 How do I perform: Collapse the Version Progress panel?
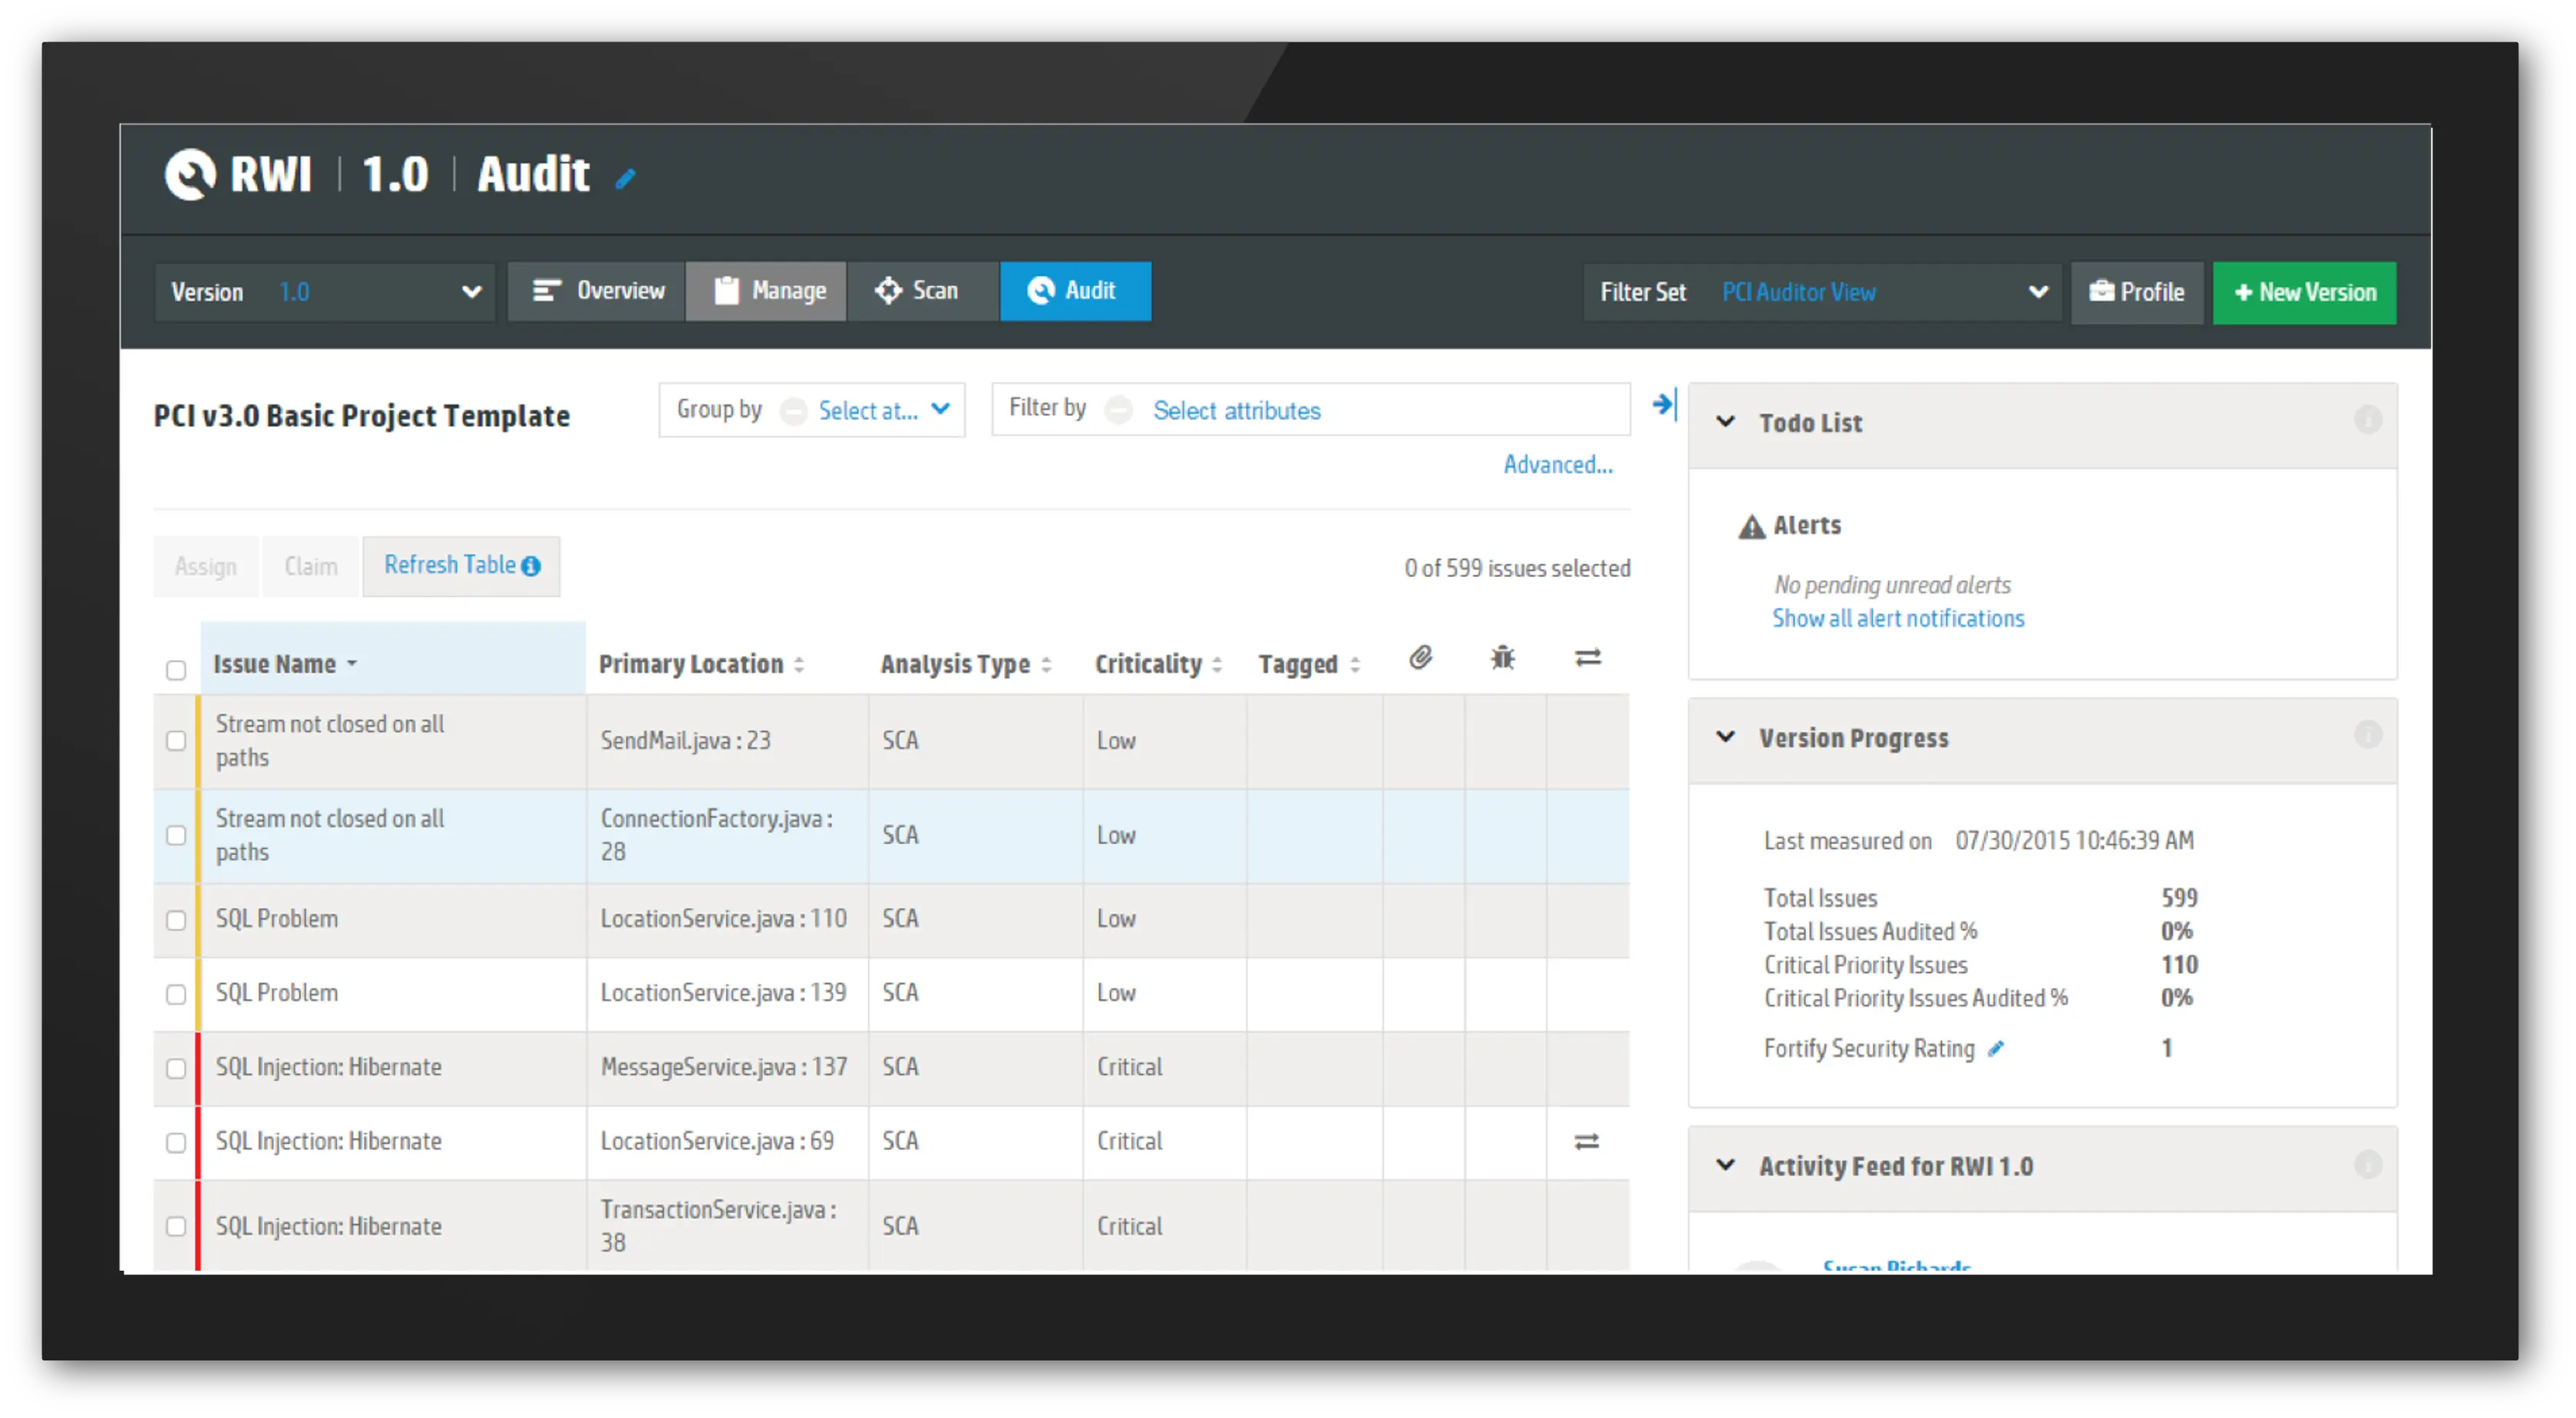click(x=1725, y=737)
